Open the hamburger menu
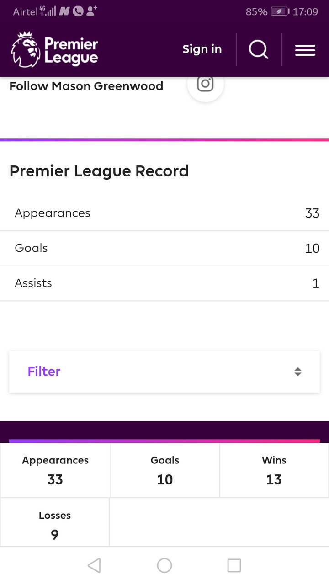329x585 pixels. point(305,50)
